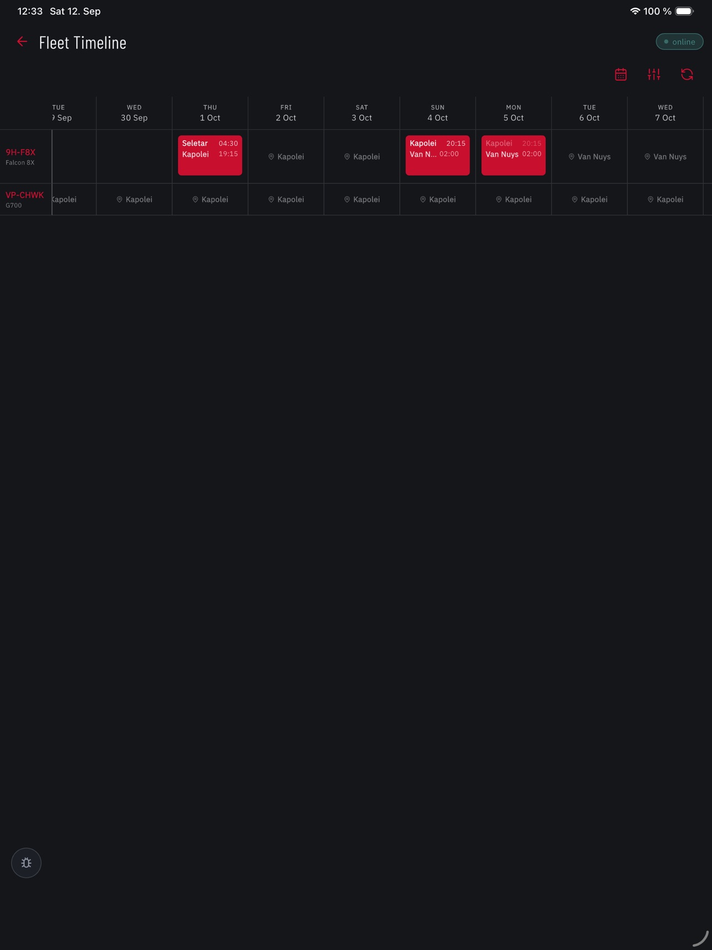Image resolution: width=712 pixels, height=950 pixels.
Task: Click 9H-F8X Van Nuys location on 6 Oct
Action: 589,157
